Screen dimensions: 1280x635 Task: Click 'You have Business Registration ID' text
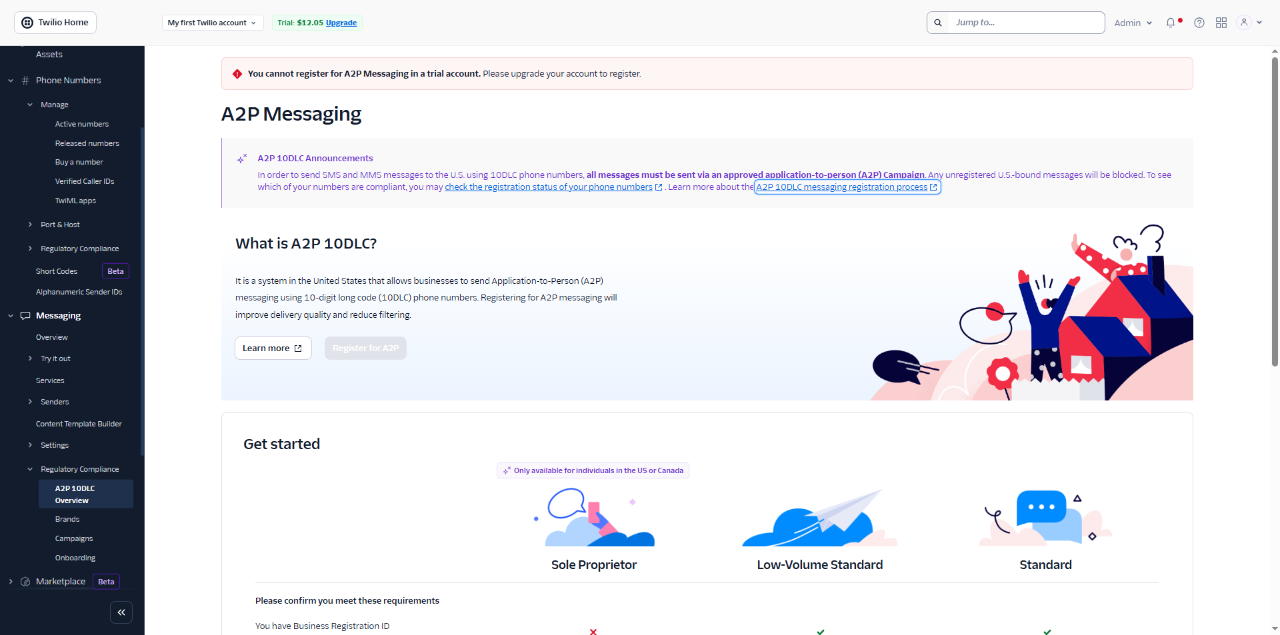click(x=323, y=626)
